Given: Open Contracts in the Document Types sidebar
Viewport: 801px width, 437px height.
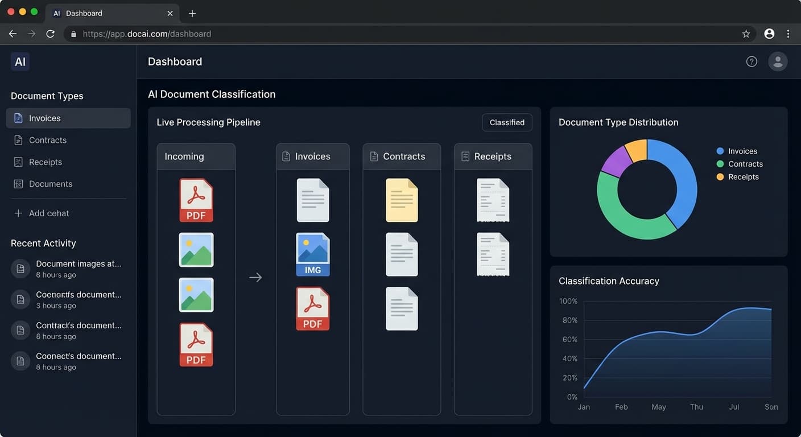Looking at the screenshot, I should click(x=68, y=140).
